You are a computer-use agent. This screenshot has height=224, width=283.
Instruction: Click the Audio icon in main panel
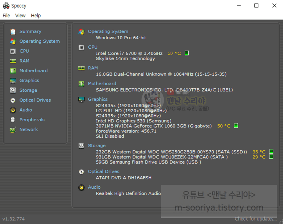(81, 187)
